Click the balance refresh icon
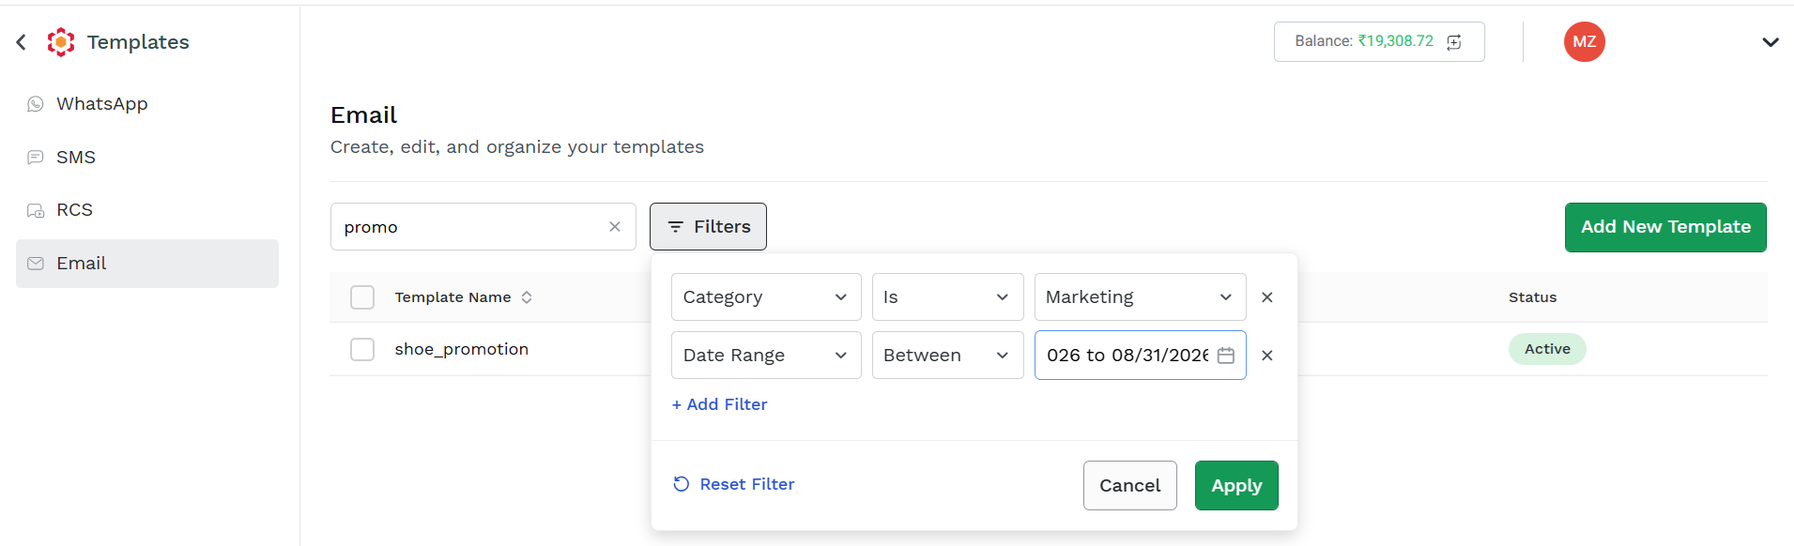This screenshot has height=546, width=1794. (1454, 42)
